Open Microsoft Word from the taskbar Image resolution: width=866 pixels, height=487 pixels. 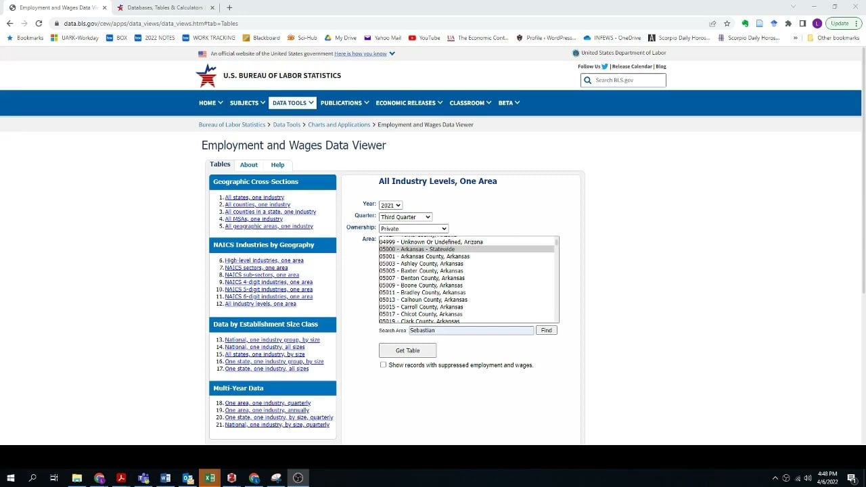[165, 478]
